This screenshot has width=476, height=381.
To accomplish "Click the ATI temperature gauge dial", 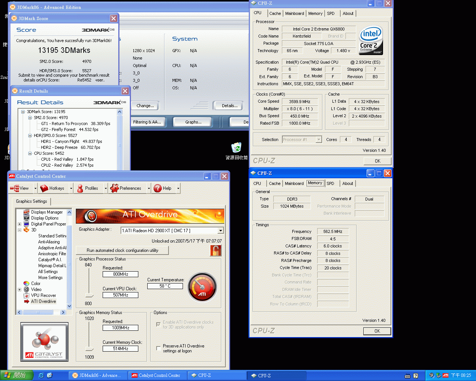I will pyautogui.click(x=202, y=288).
